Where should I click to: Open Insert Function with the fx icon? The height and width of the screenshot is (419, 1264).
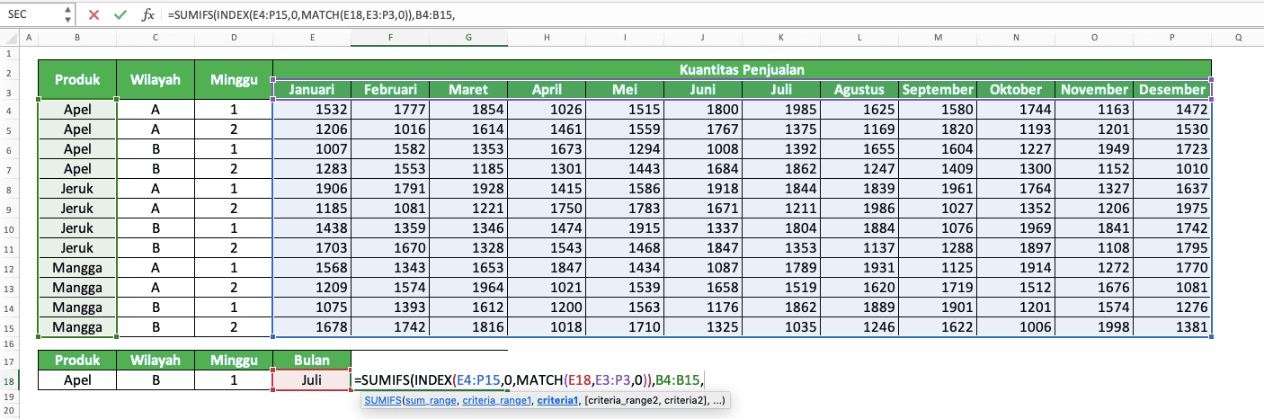tap(148, 14)
